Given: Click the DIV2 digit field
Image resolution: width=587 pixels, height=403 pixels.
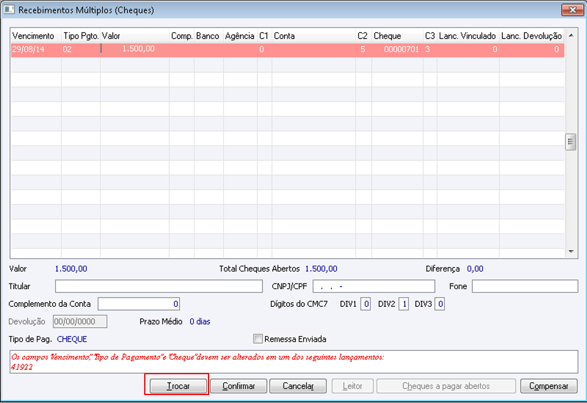Looking at the screenshot, I should click(x=404, y=304).
